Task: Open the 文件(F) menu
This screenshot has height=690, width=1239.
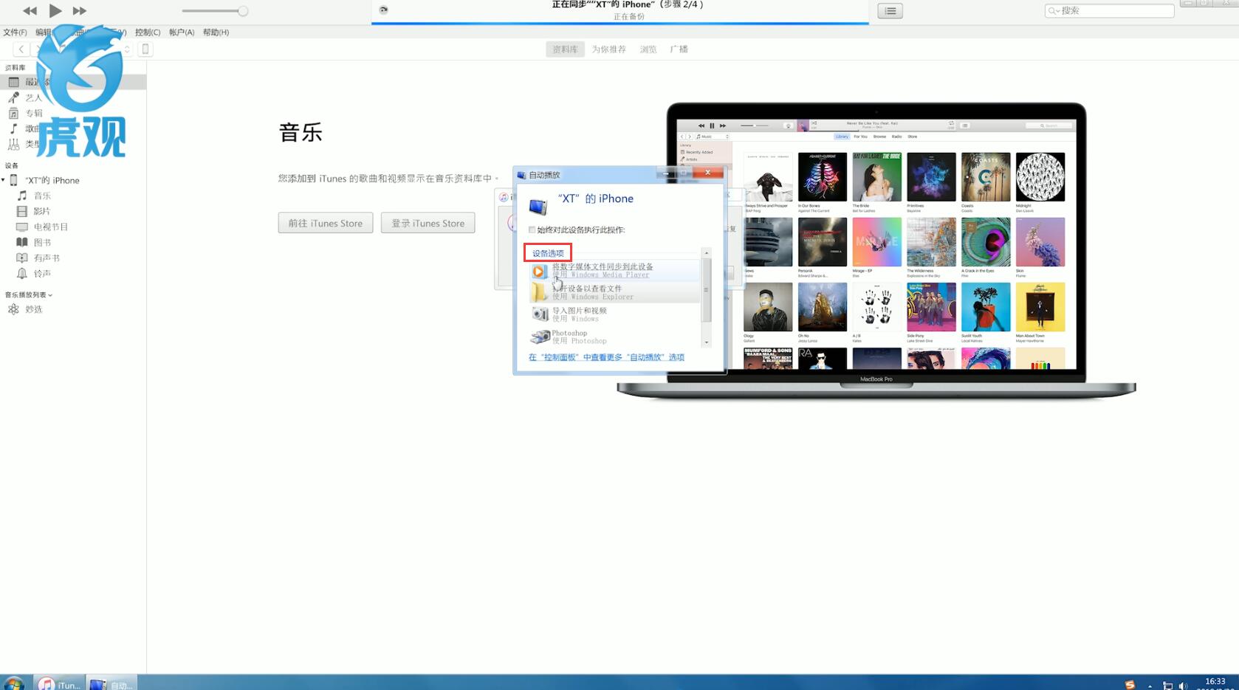Action: [15, 32]
